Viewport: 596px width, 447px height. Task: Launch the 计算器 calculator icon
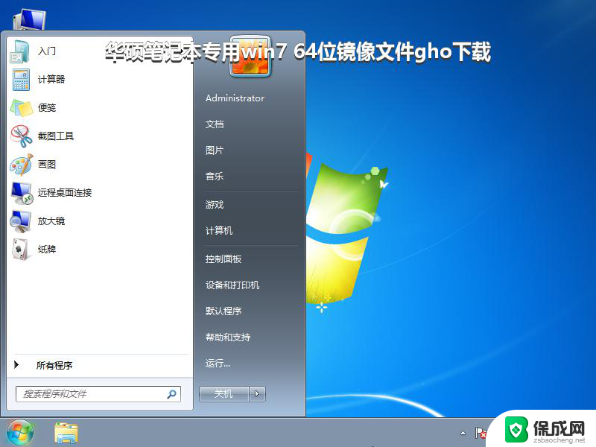pyautogui.click(x=21, y=80)
